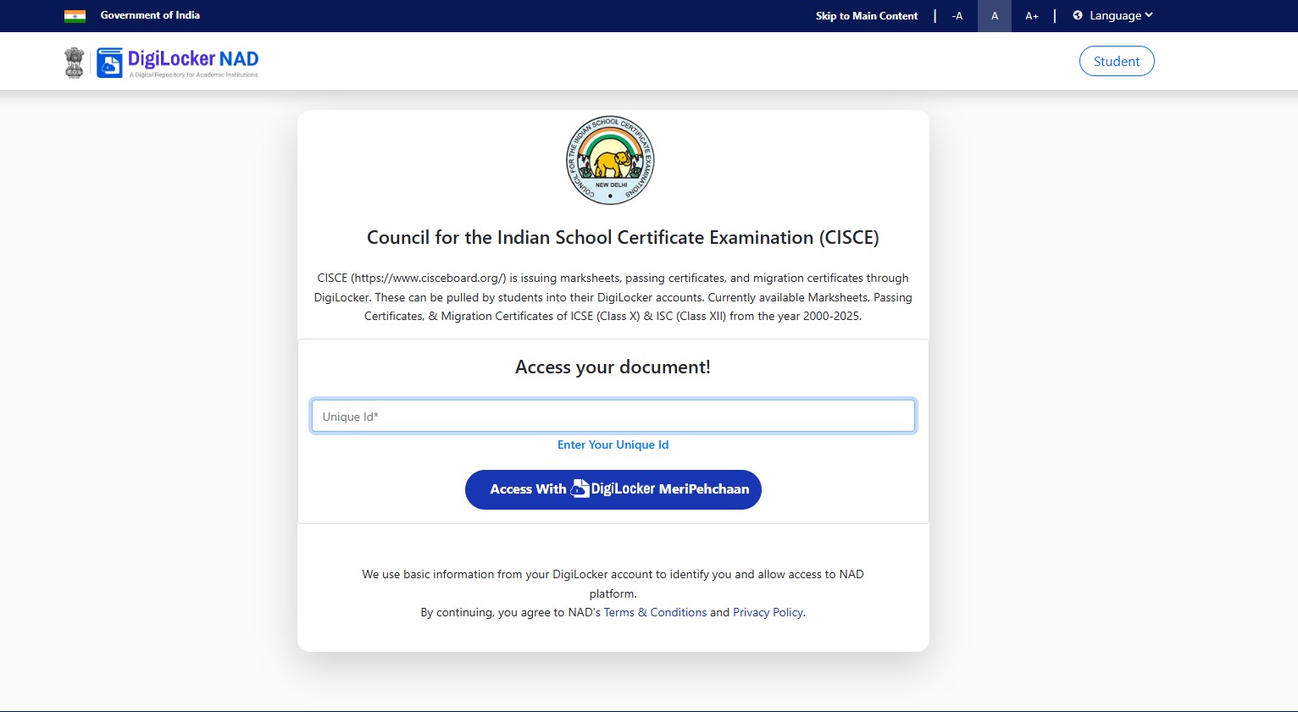This screenshot has height=712, width=1298.
Task: Open the Terms & Conditions link
Action: click(x=655, y=612)
